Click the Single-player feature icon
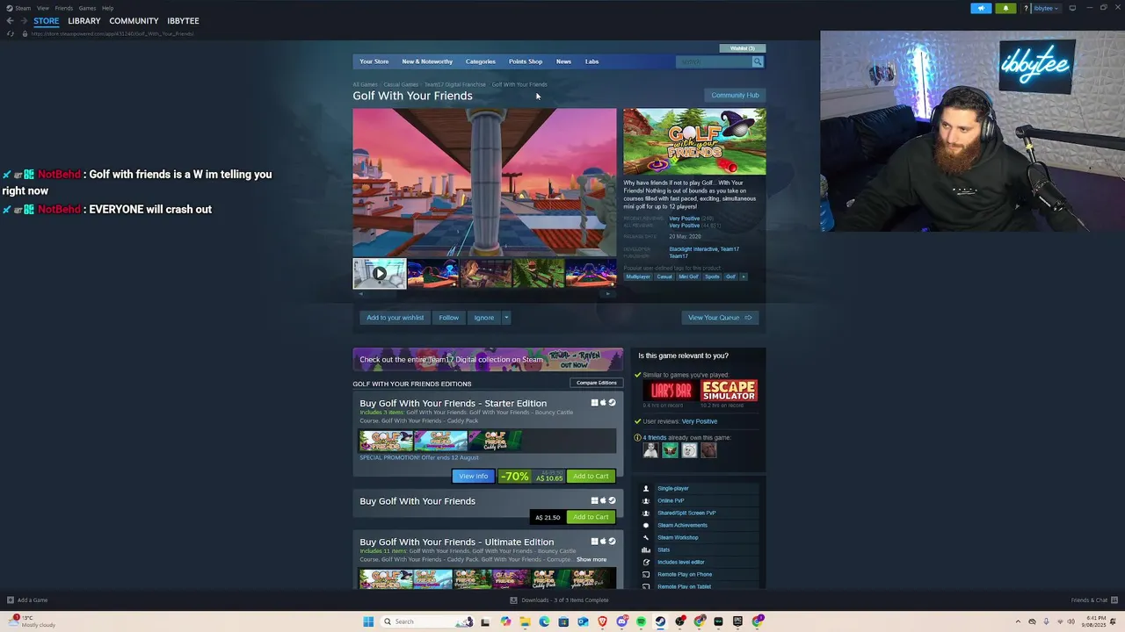The width and height of the screenshot is (1125, 632). [x=646, y=488]
